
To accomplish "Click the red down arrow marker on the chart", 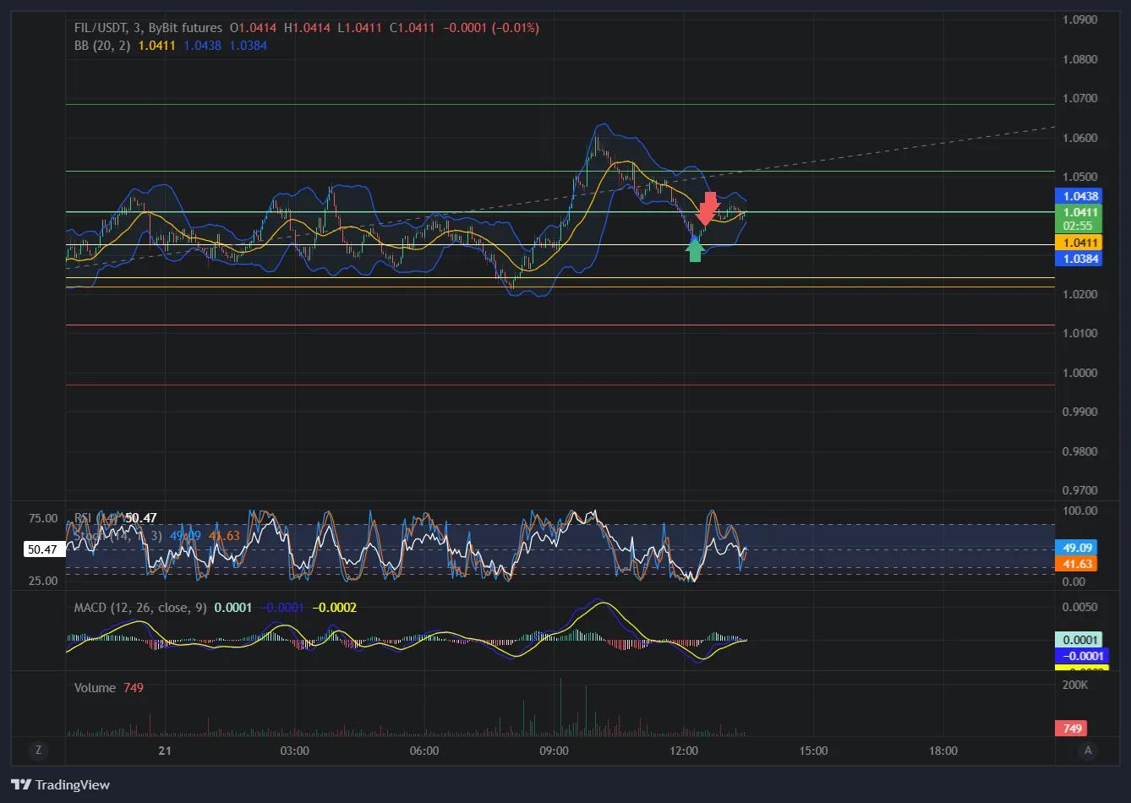I will coord(709,208).
